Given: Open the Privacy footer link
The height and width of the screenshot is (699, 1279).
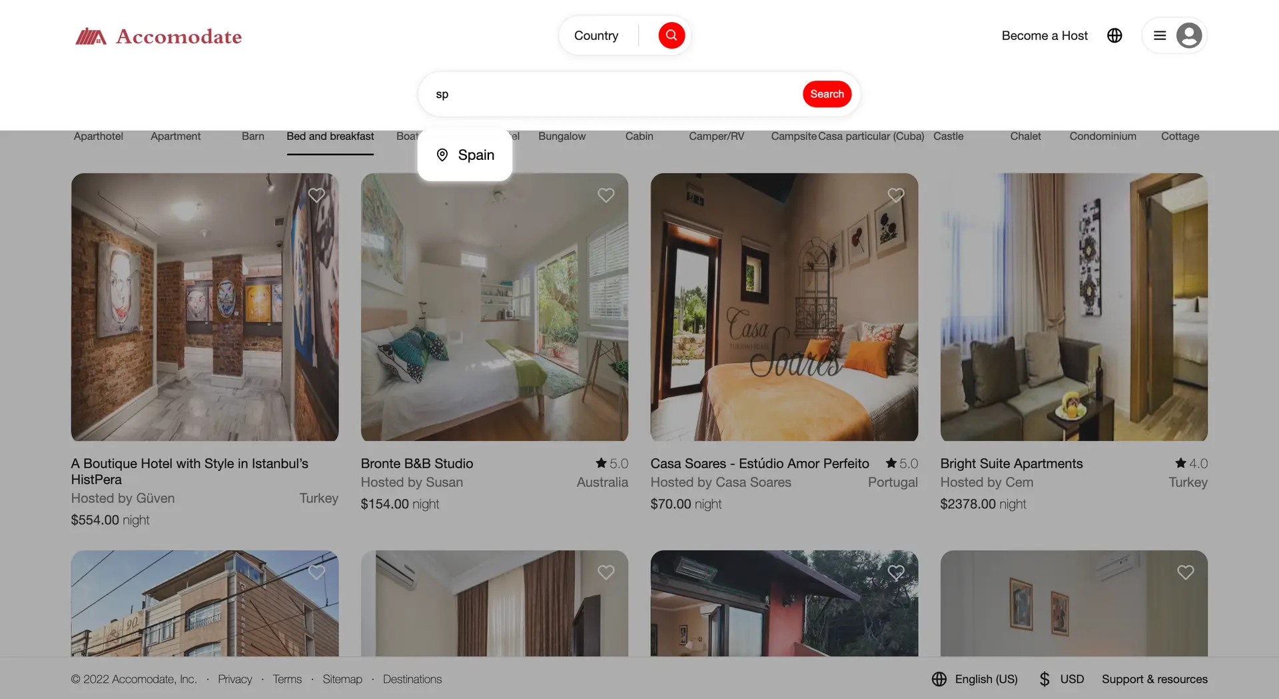Looking at the screenshot, I should [235, 679].
